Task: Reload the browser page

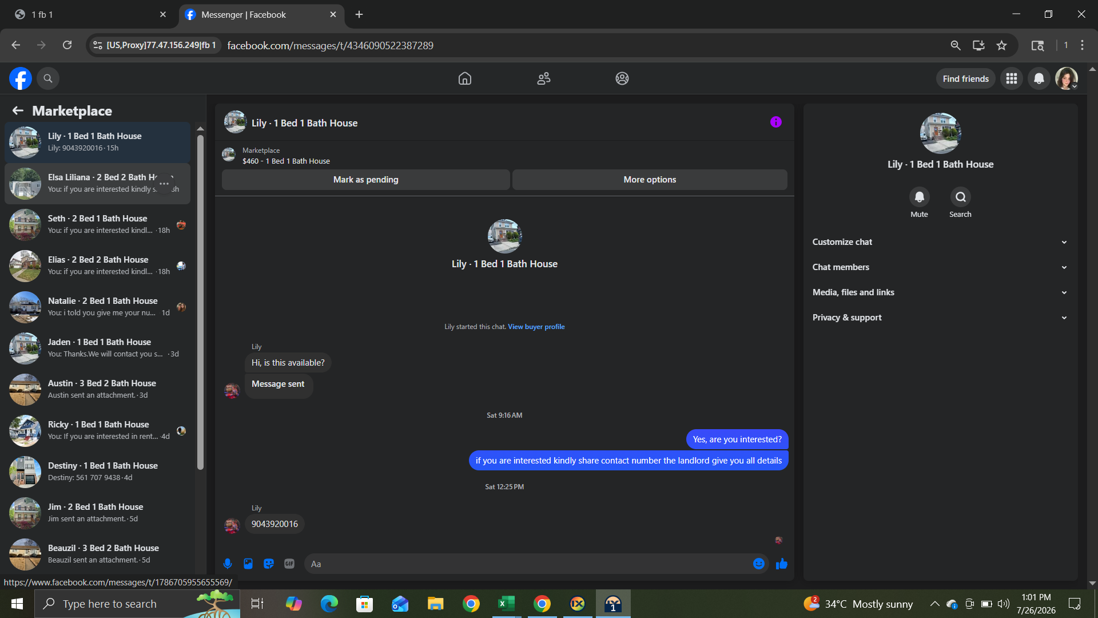Action: [67, 45]
